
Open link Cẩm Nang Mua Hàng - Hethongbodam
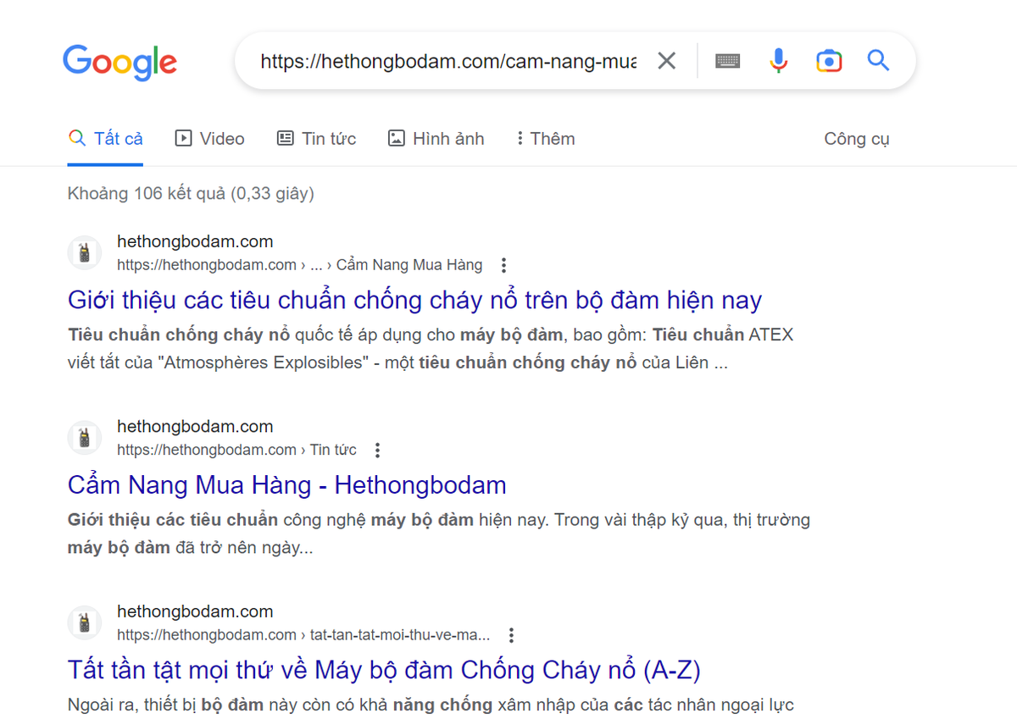click(287, 485)
